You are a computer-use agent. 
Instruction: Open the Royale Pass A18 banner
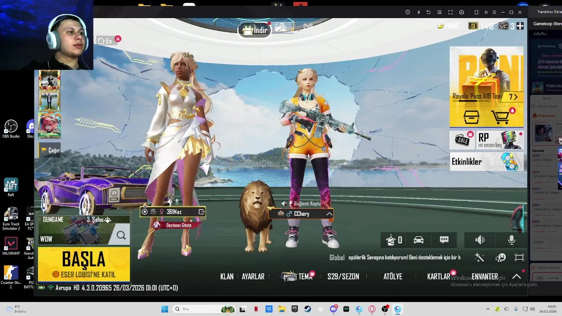point(486,75)
